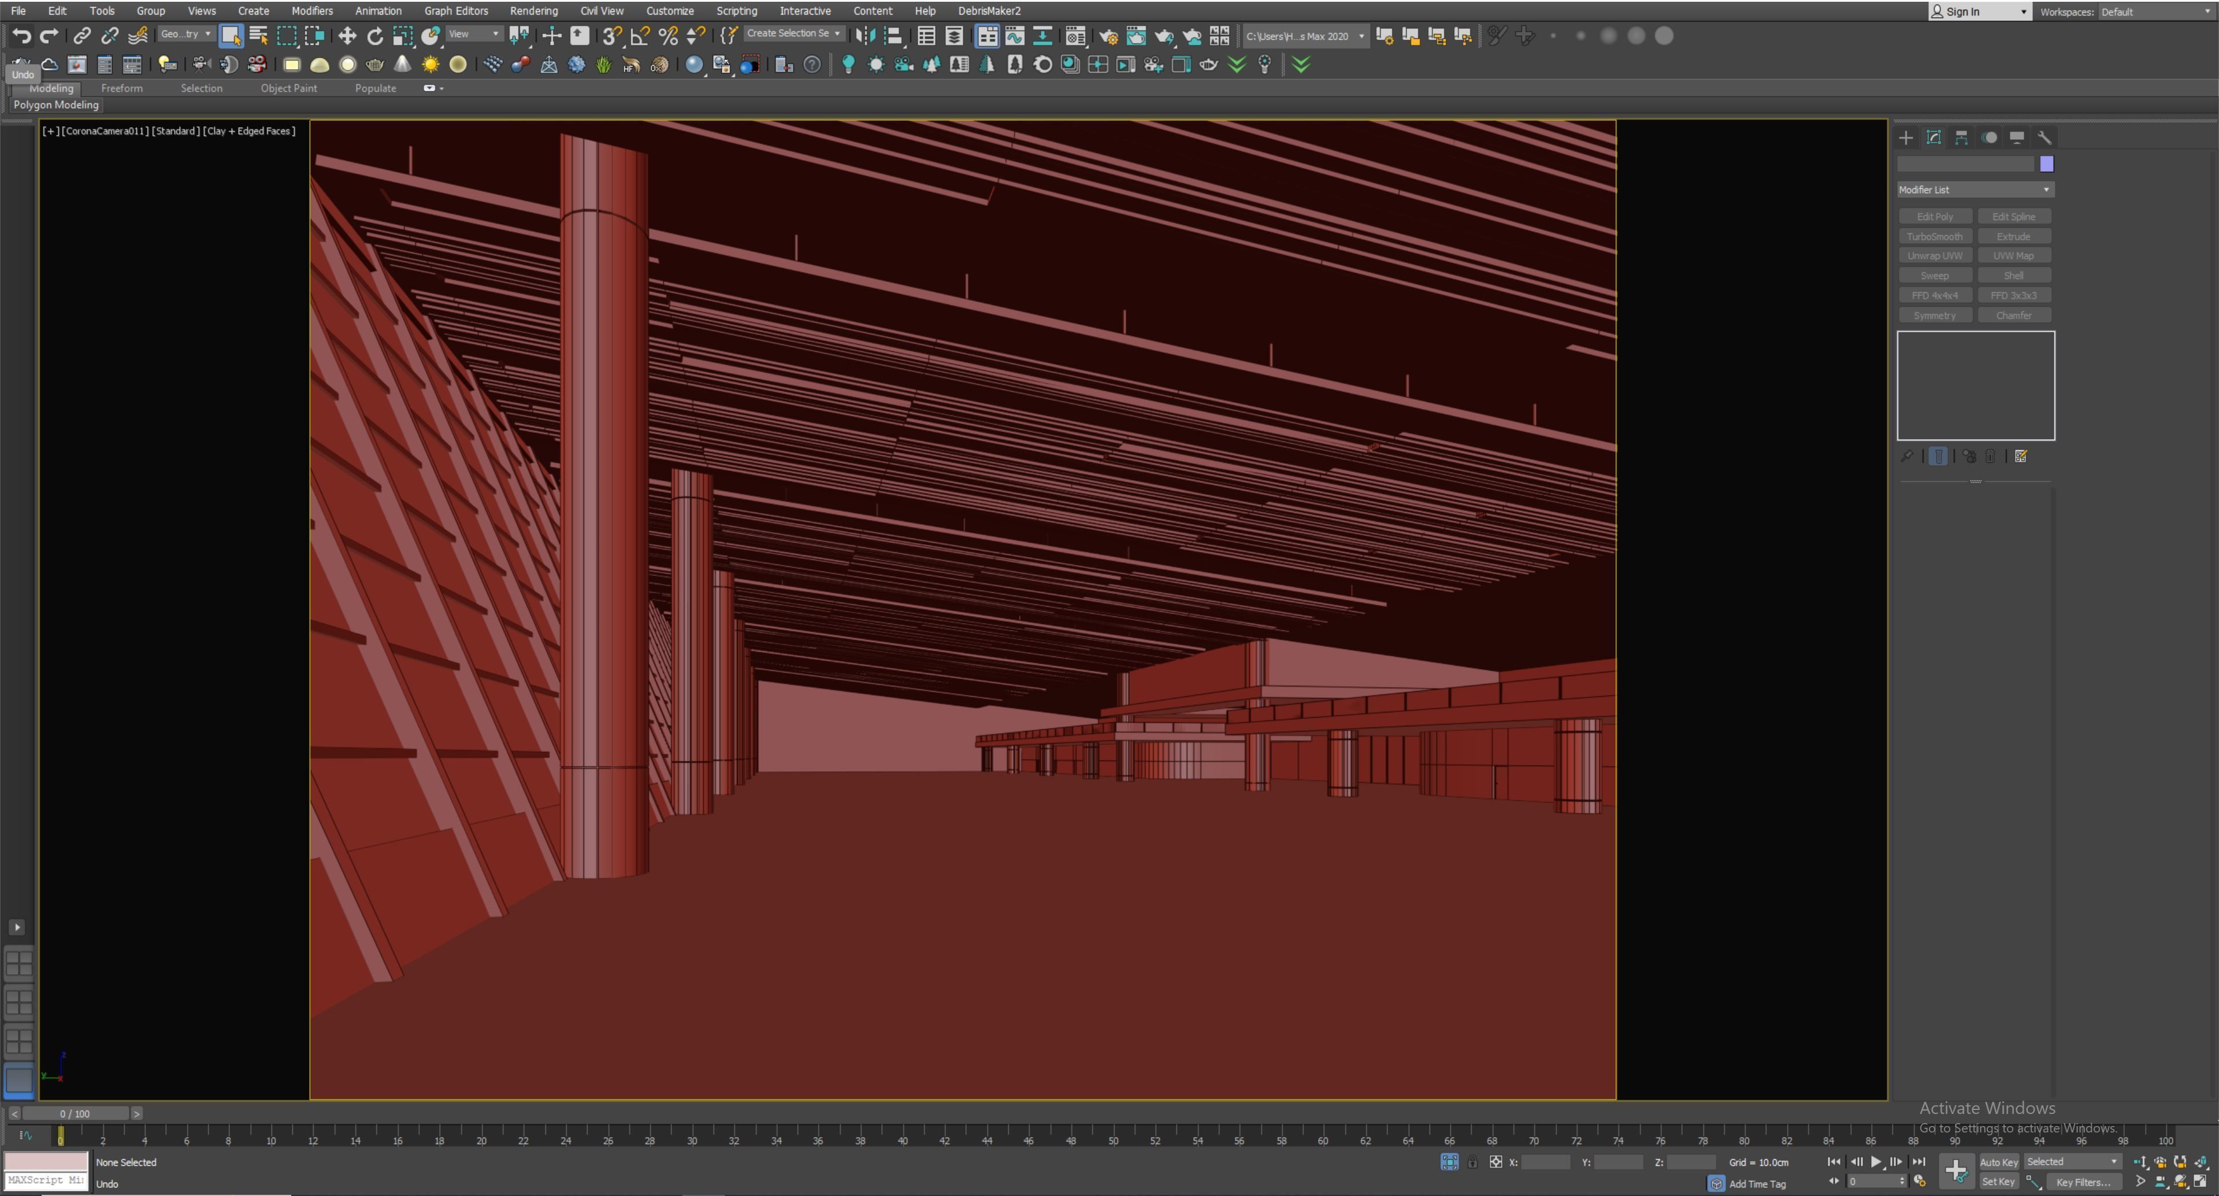Click the Mirror tool icon
The image size is (2219, 1196).
tap(866, 35)
